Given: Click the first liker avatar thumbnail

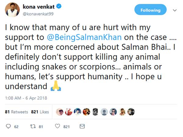Looking at the screenshot, I should pyautogui.click(x=60, y=112).
